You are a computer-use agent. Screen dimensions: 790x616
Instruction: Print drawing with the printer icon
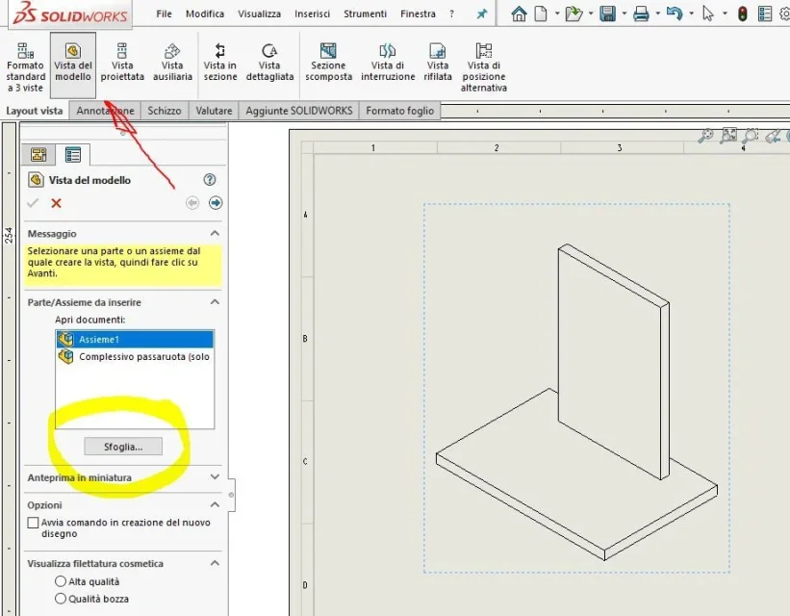(x=641, y=13)
